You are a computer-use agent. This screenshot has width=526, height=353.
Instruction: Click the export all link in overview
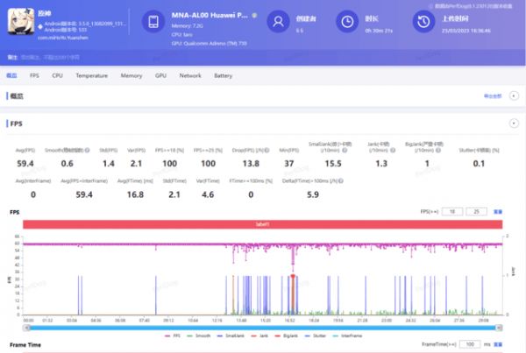(x=493, y=95)
